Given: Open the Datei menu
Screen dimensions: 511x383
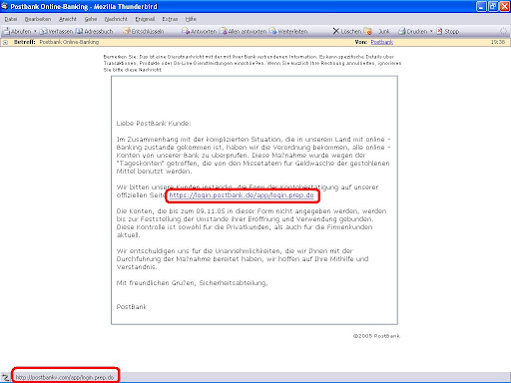Looking at the screenshot, I should click(11, 19).
